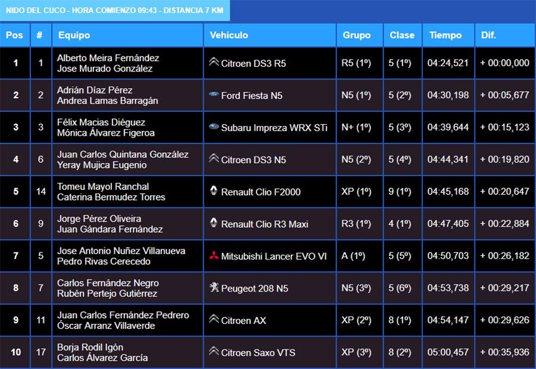Viewport: 536px width, 369px height.
Task: Click the Citroen logo beside Citroen AX
Action: pos(214,320)
